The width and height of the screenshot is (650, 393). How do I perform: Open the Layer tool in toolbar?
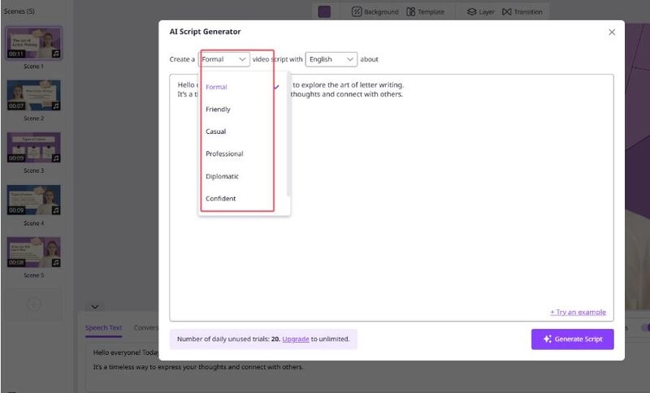[480, 11]
